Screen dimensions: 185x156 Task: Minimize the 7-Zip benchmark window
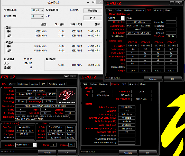pos(88,2)
